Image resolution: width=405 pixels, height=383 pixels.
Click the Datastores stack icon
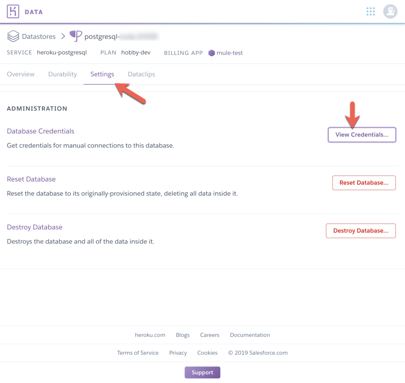(x=13, y=36)
